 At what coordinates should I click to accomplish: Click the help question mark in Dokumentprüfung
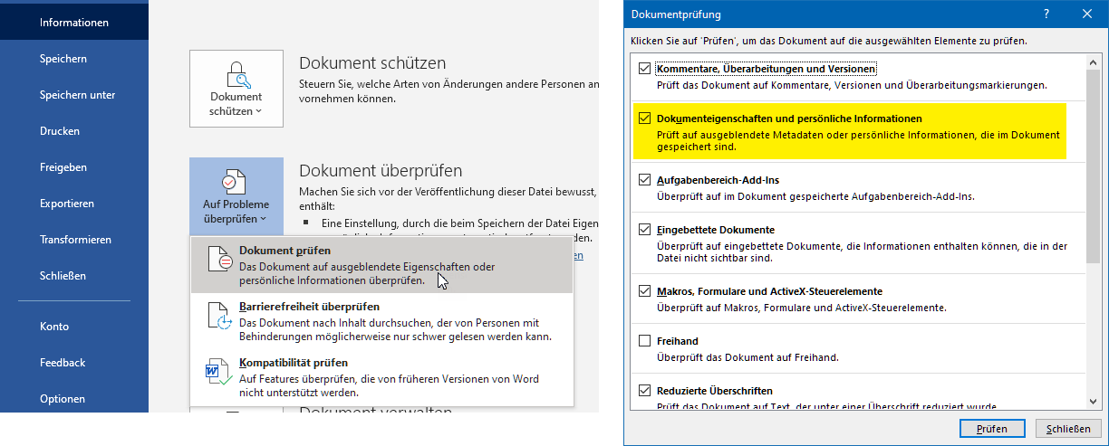point(1046,14)
